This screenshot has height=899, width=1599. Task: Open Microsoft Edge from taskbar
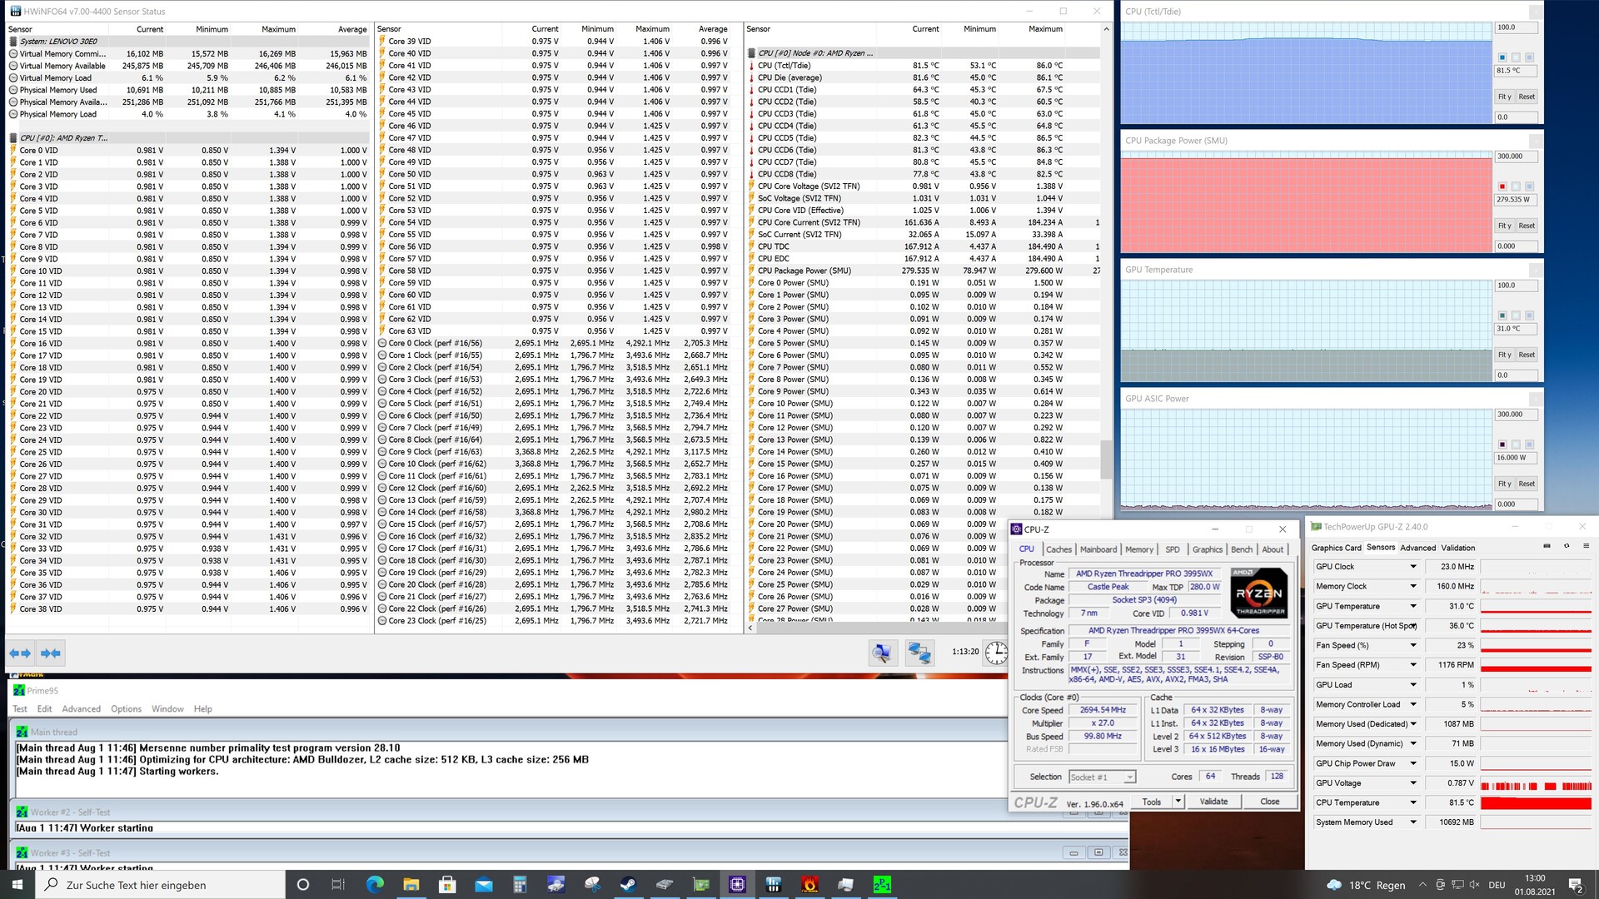375,884
